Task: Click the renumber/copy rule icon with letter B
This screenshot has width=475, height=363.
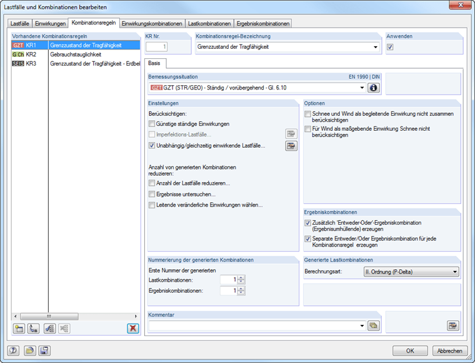Action: tap(34, 329)
